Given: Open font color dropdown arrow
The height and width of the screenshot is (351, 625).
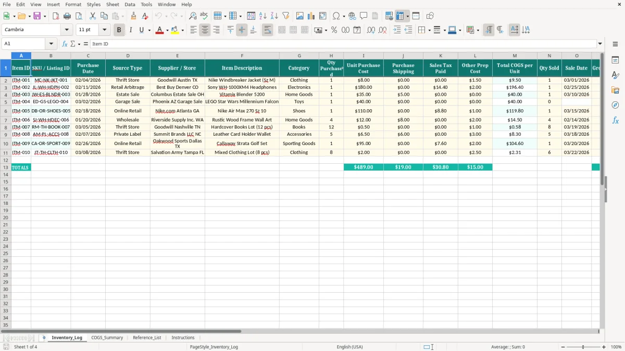Looking at the screenshot, I should tap(167, 30).
